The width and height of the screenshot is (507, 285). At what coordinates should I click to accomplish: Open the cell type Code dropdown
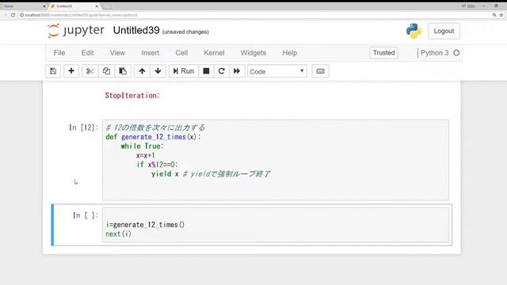tap(277, 71)
